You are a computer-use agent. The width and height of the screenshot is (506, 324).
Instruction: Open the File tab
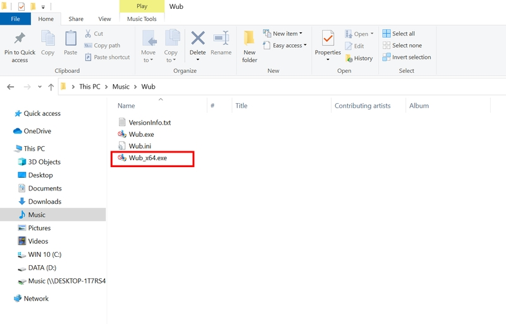[x=15, y=19]
